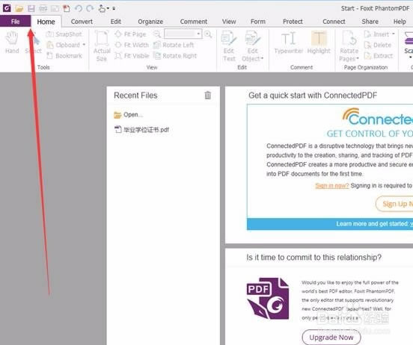
Task: Switch to the Edit ribbon tab
Action: coord(116,22)
